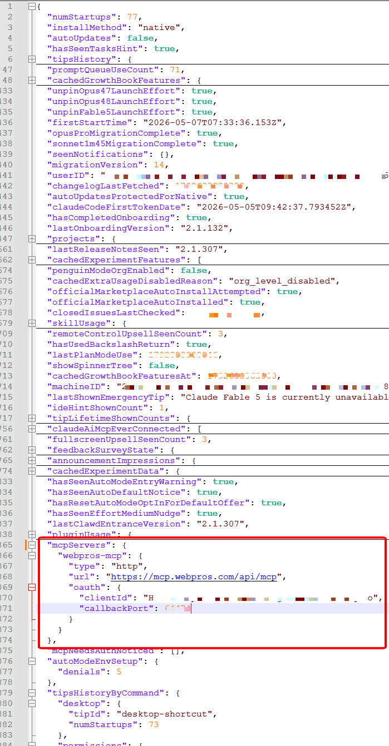Collapse the tipsHistoryByCommand fold marker
389x746 pixels.
[x=32, y=693]
